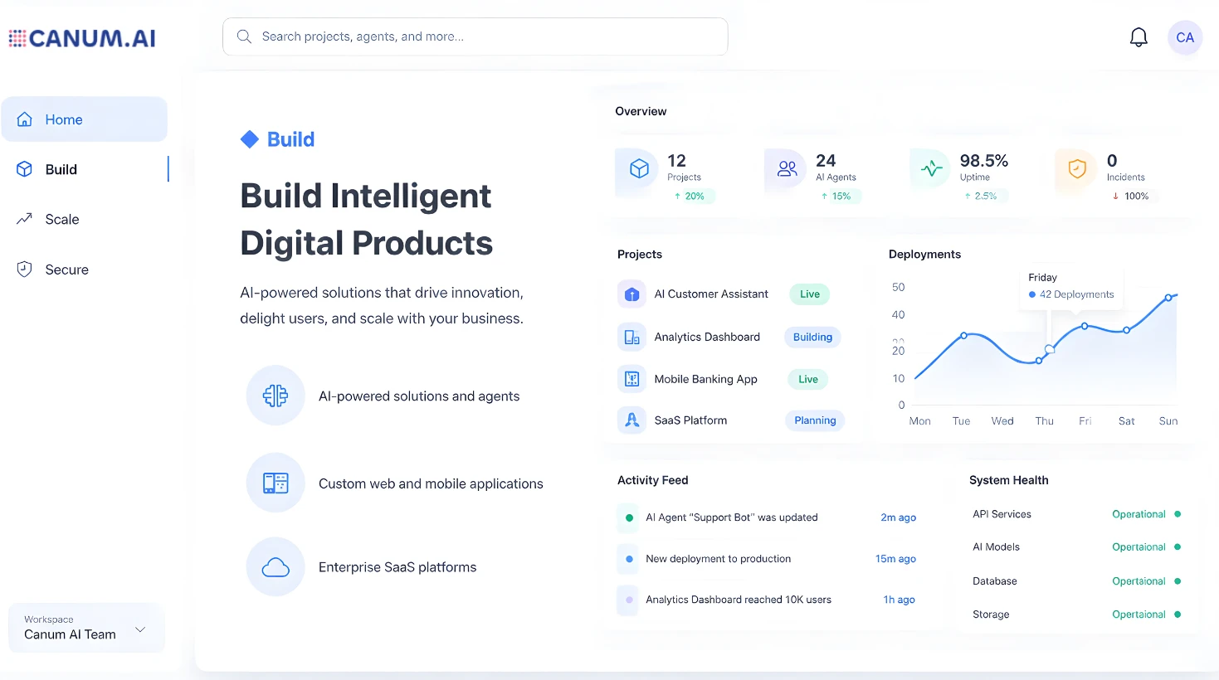Viewport: 1219px width, 680px height.
Task: Click the Custom web and mobile applications icon
Action: coord(275,483)
